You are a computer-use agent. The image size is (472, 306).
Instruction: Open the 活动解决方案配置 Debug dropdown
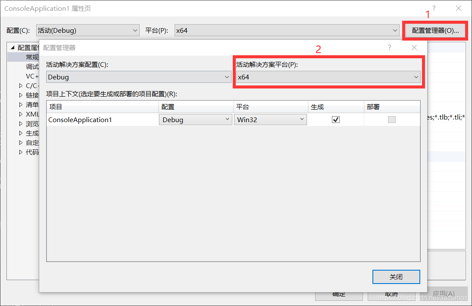(x=138, y=77)
